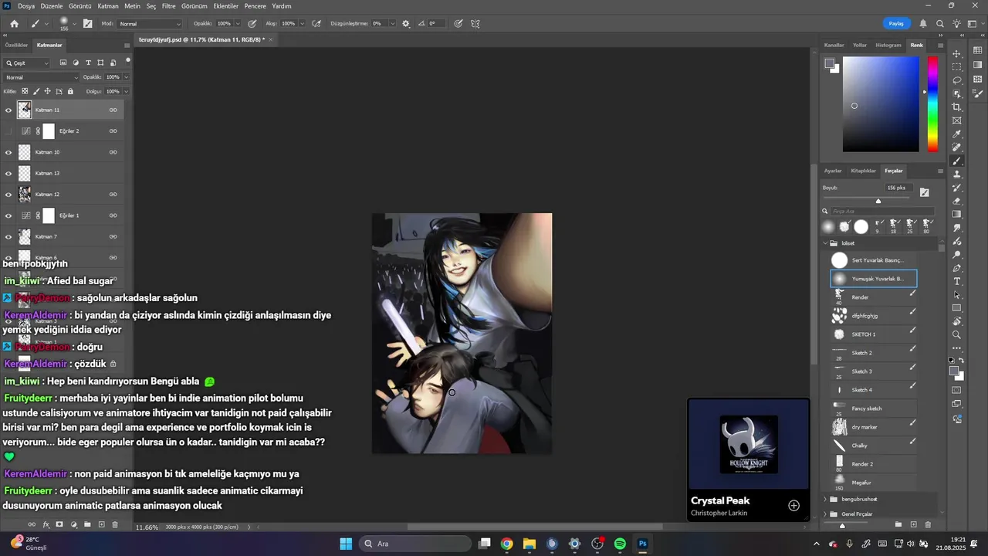Select the Clone Stamp tool
Viewport: 988px width, 556px height.
[957, 175]
